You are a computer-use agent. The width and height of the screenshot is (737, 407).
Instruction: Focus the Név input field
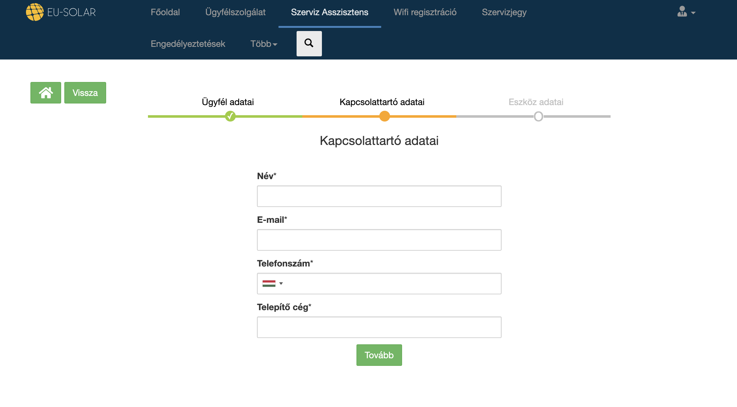coord(379,196)
